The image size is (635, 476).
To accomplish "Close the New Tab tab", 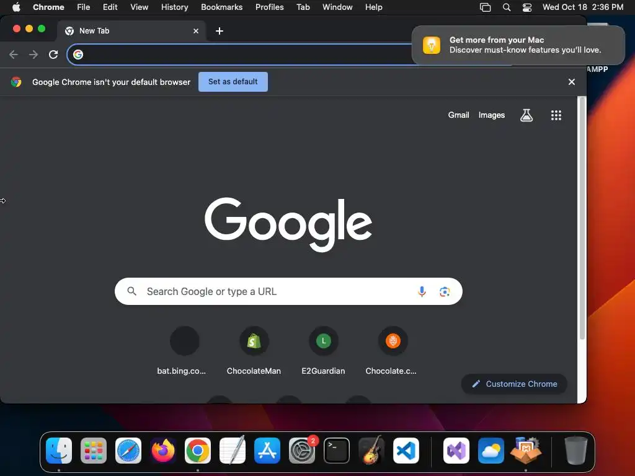I will (x=196, y=31).
